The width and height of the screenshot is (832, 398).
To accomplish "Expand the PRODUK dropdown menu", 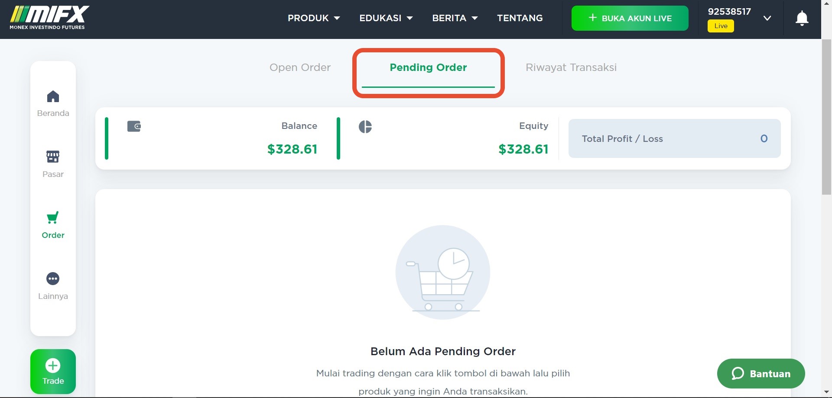I will pyautogui.click(x=314, y=18).
